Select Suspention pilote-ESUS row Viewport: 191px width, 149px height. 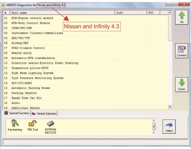[x=86, y=68]
